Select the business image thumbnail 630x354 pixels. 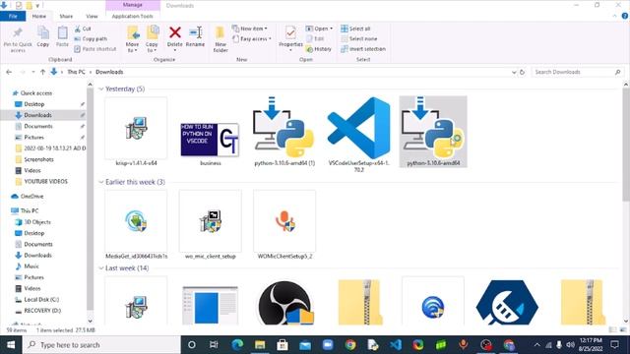[210, 140]
